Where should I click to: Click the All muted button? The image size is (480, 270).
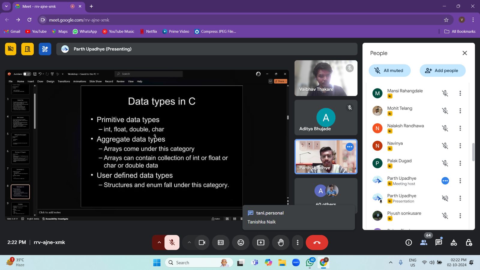tap(389, 70)
